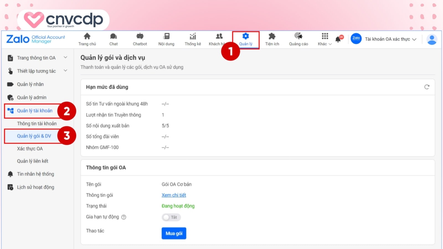Click the Quản lý tài khoản tree icon
Image resolution: width=443 pixels, height=249 pixels.
tap(11, 111)
